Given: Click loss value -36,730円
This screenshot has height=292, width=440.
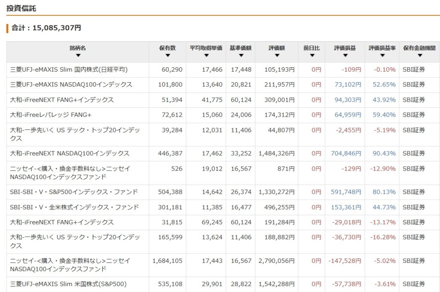Looking at the screenshot, I should click(x=347, y=237).
